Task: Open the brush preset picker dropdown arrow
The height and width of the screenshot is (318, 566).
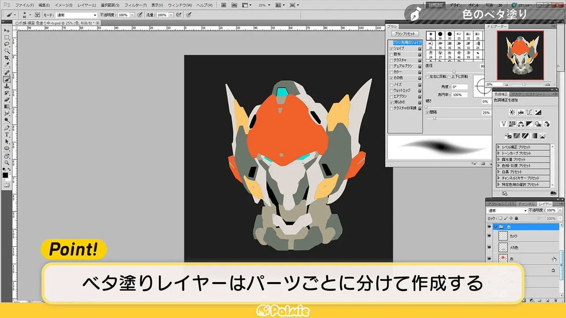Action: tap(30, 15)
